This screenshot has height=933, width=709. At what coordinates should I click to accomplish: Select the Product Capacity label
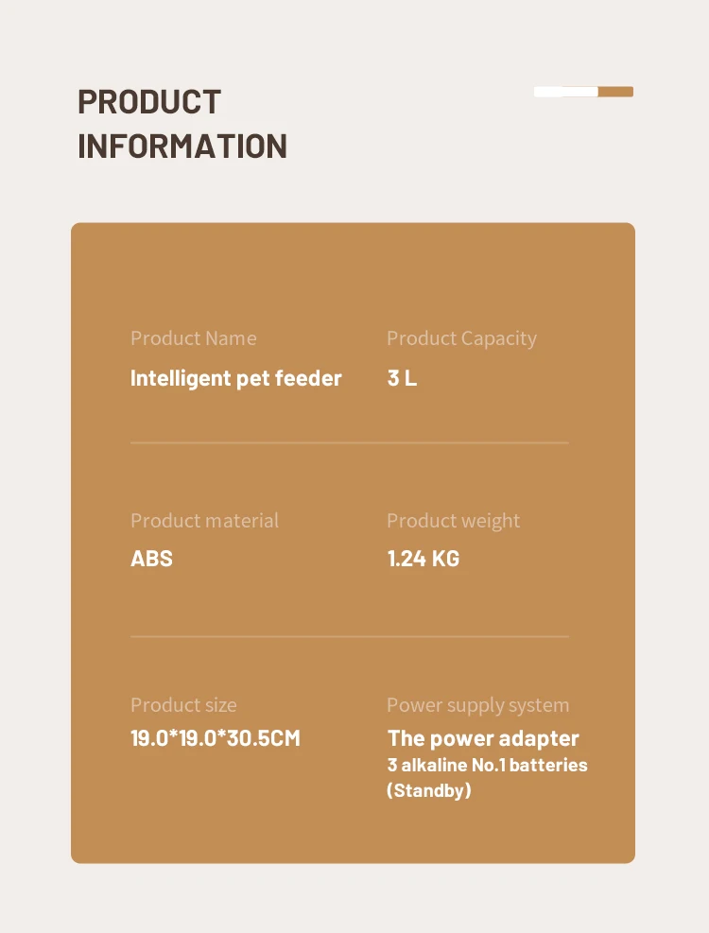pos(461,338)
